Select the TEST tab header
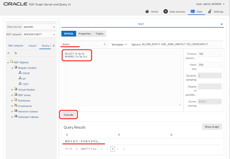230x159 pixels. [141, 24]
